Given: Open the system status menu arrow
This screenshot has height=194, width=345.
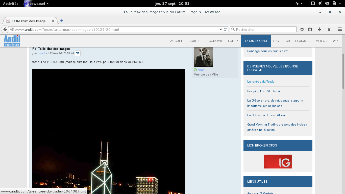Looking at the screenshot, I should tap(340, 4).
